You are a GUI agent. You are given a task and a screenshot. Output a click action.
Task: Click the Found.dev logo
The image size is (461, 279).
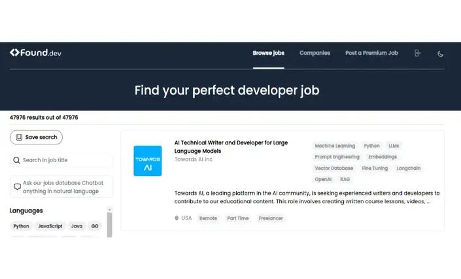(35, 52)
